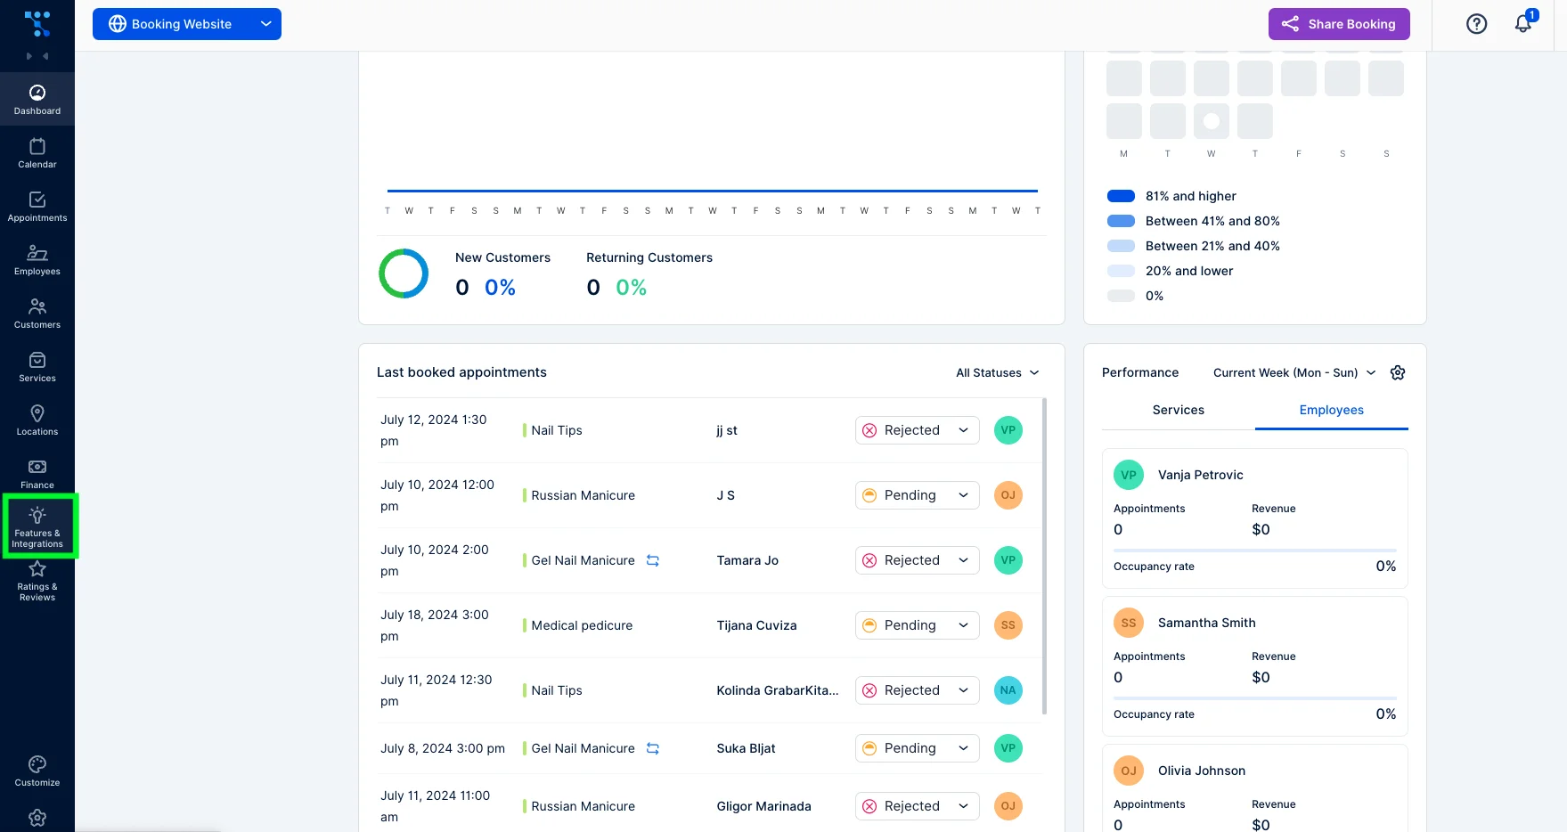Change status of J S appointment

tap(918, 495)
